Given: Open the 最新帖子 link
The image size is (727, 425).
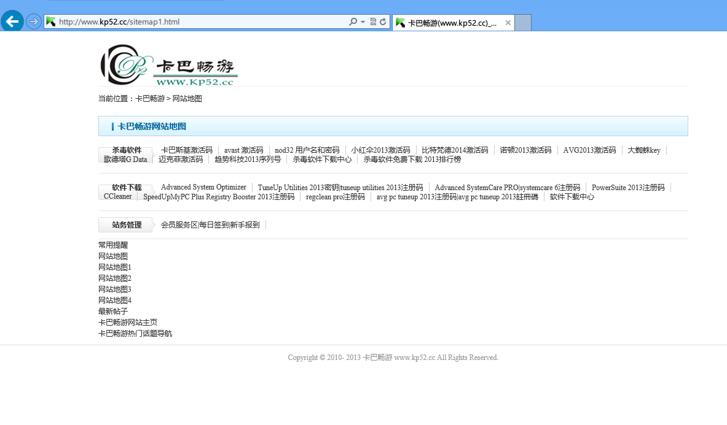Looking at the screenshot, I should [x=112, y=311].
